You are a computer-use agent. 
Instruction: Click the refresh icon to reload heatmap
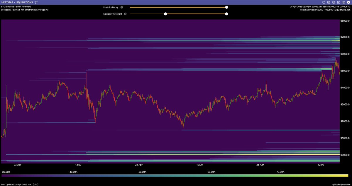(x=324, y=2)
